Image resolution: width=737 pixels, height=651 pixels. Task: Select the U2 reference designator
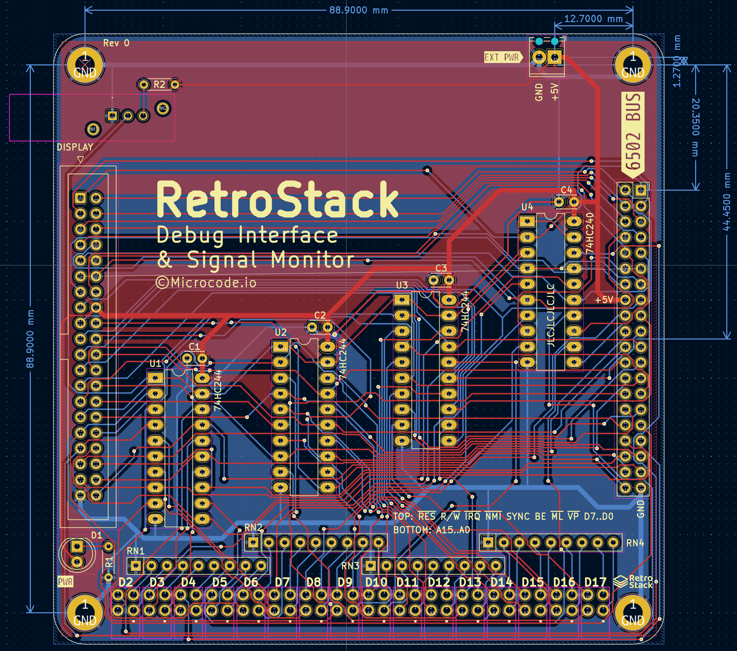point(280,332)
